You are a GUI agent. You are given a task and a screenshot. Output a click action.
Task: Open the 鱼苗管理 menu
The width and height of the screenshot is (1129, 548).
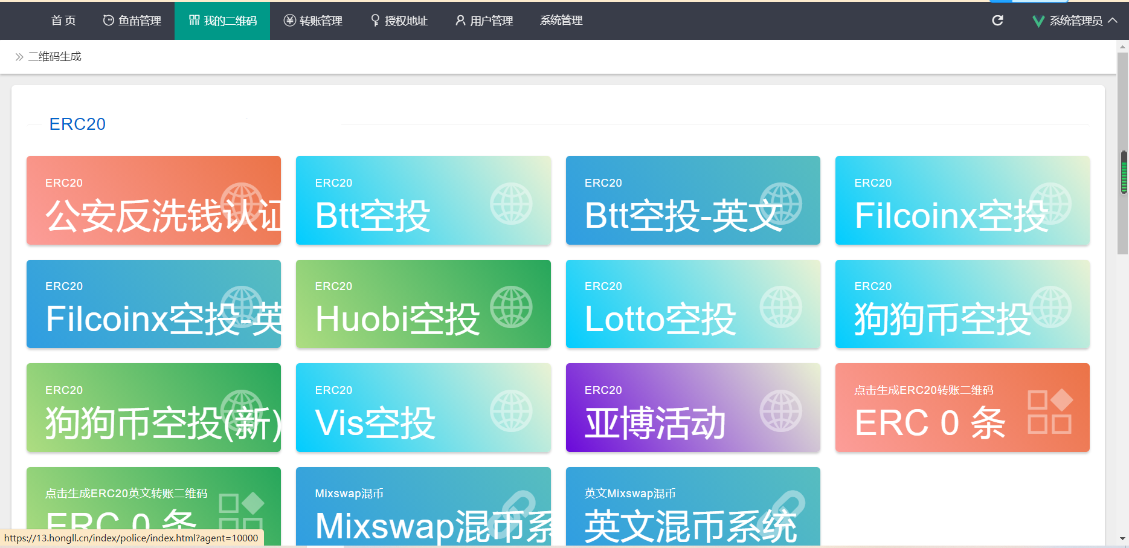(132, 21)
